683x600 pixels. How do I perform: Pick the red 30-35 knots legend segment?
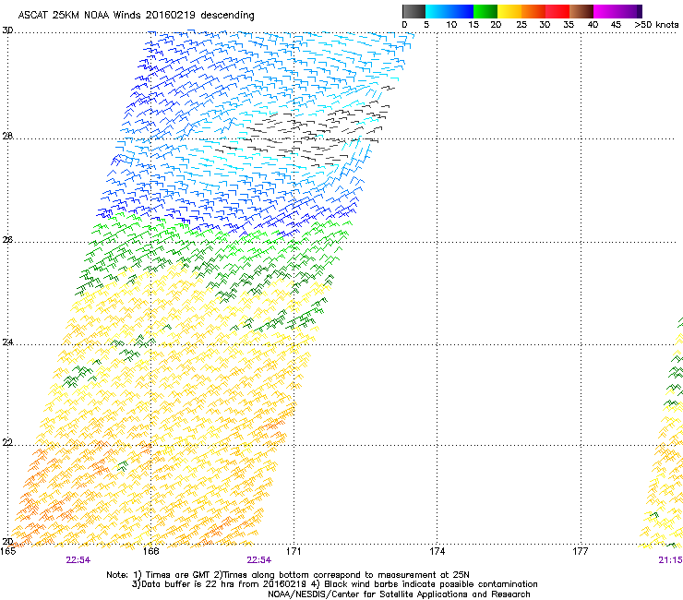point(557,11)
